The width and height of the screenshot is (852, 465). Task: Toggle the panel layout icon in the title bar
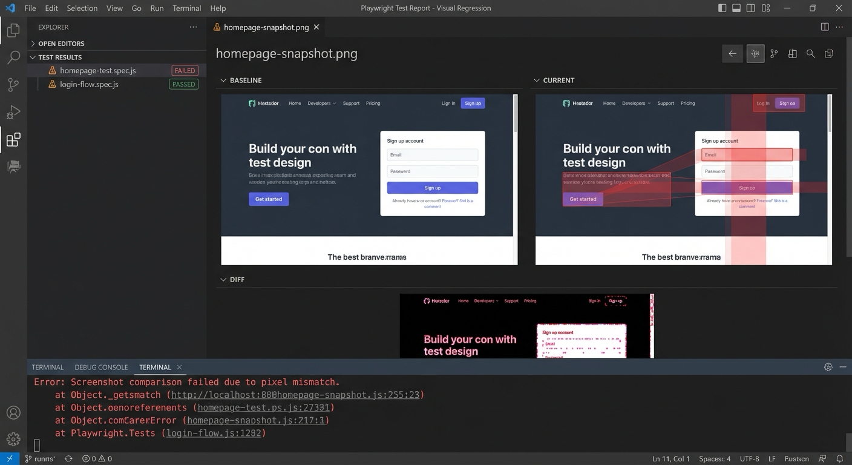(x=736, y=8)
